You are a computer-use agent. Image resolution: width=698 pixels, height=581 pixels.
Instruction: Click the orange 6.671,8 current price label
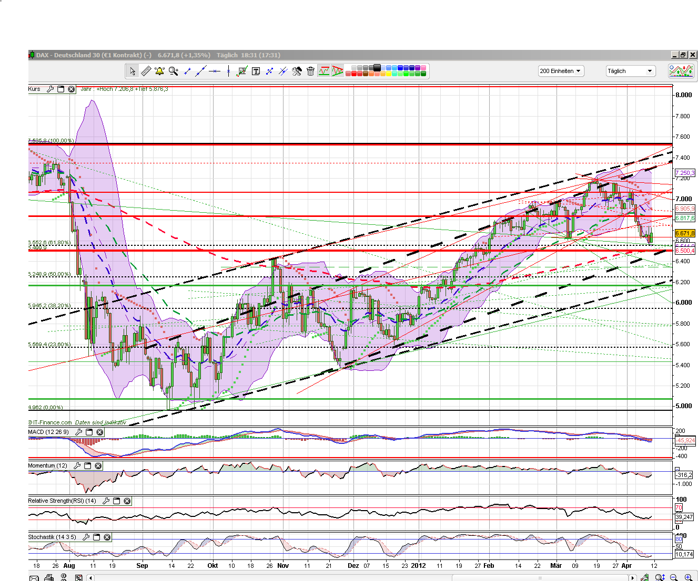(685, 233)
